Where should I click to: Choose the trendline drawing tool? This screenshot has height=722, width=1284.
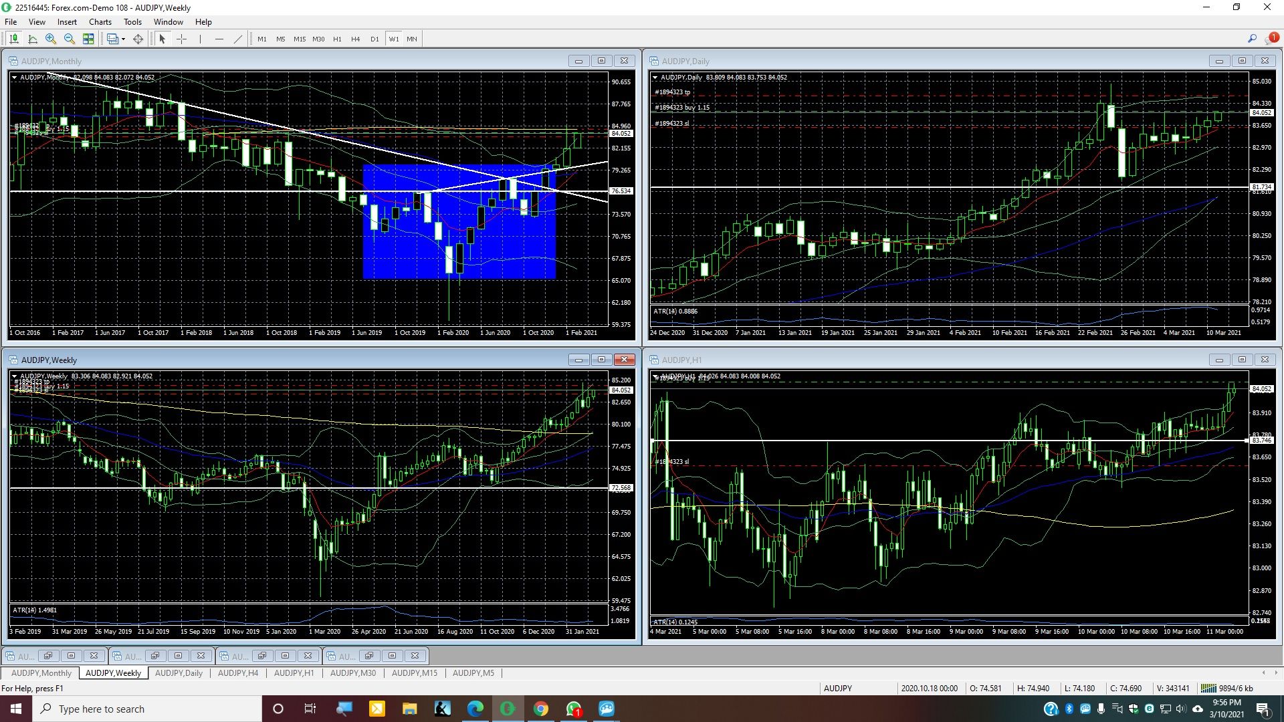238,39
